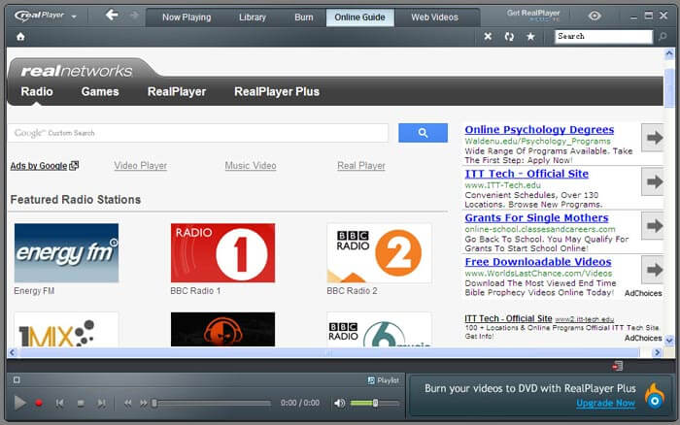Open the BBC Radio 1 thumbnail
The height and width of the screenshot is (425, 680).
pyautogui.click(x=222, y=253)
